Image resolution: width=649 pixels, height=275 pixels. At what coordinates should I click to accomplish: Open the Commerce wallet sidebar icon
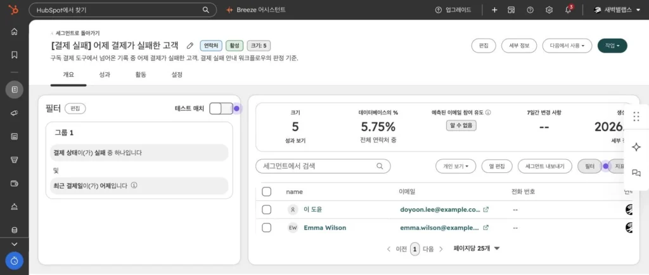[x=15, y=183]
